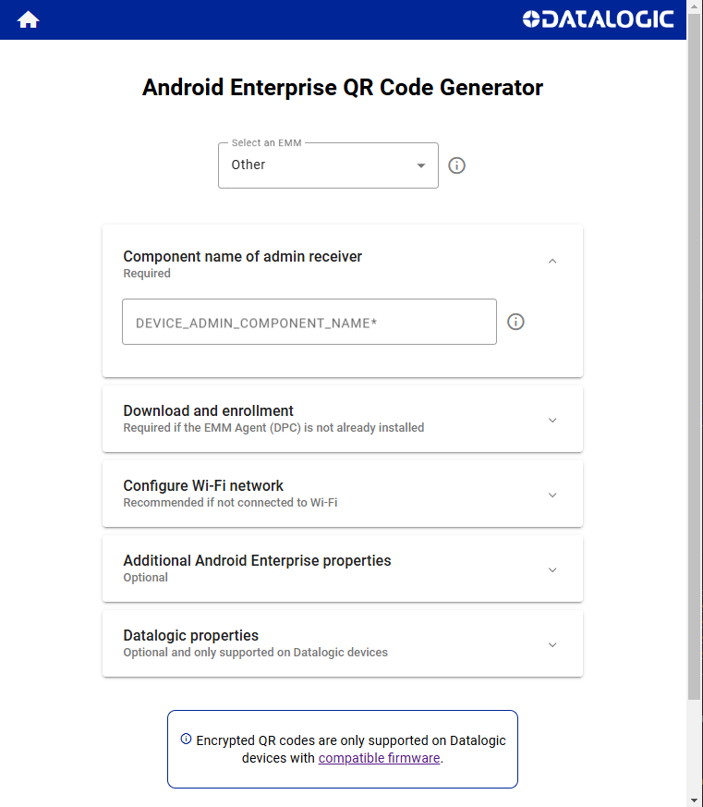Show info about selecting an EMM
The width and height of the screenshot is (703, 807).
456,165
